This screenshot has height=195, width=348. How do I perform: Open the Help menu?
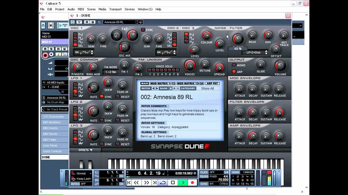[x=158, y=9]
